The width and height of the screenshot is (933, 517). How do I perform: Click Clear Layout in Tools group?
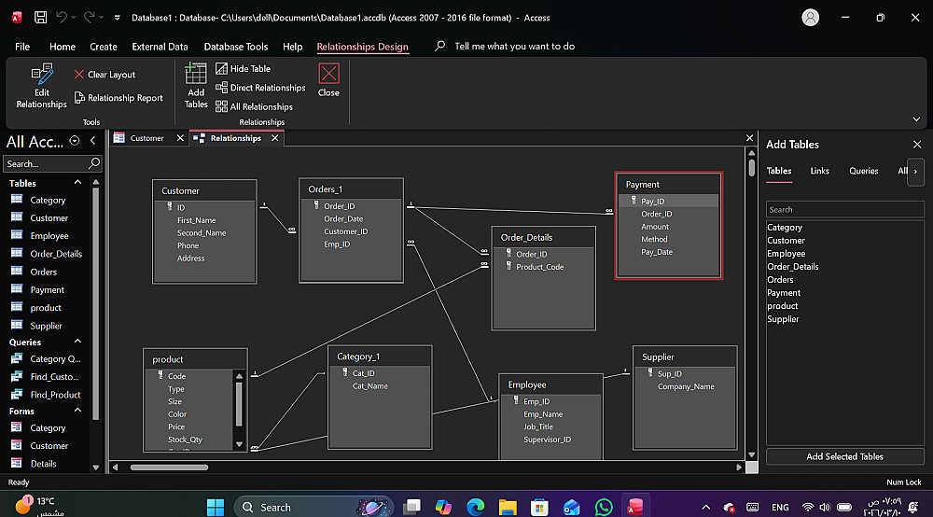point(104,75)
